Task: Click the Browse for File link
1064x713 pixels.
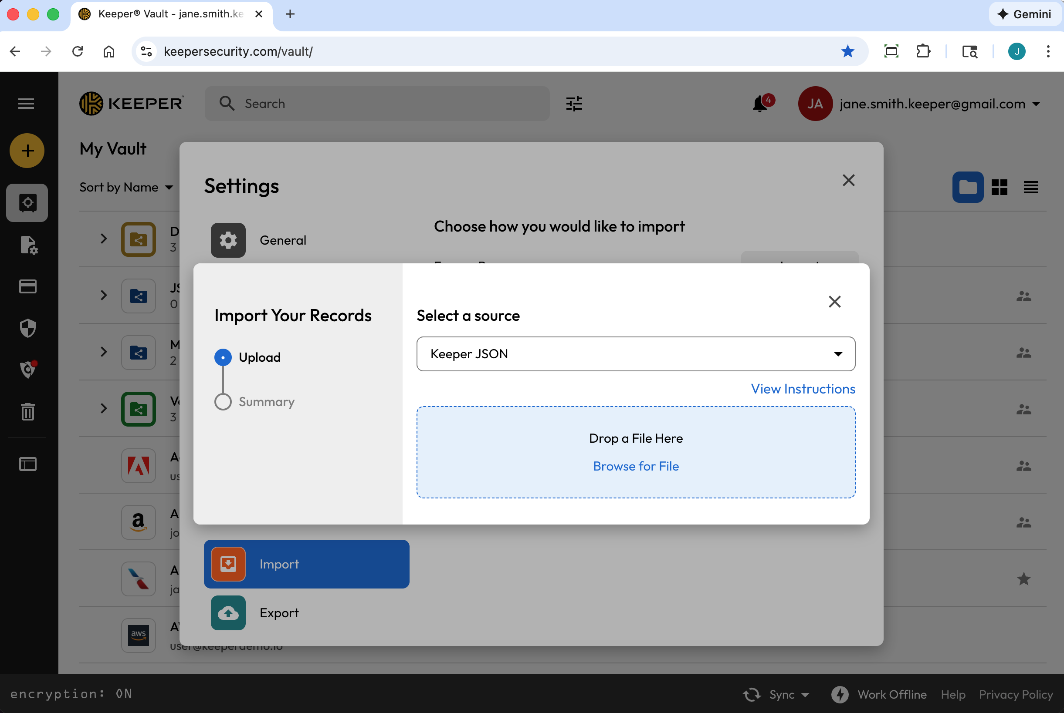Action: [635, 466]
